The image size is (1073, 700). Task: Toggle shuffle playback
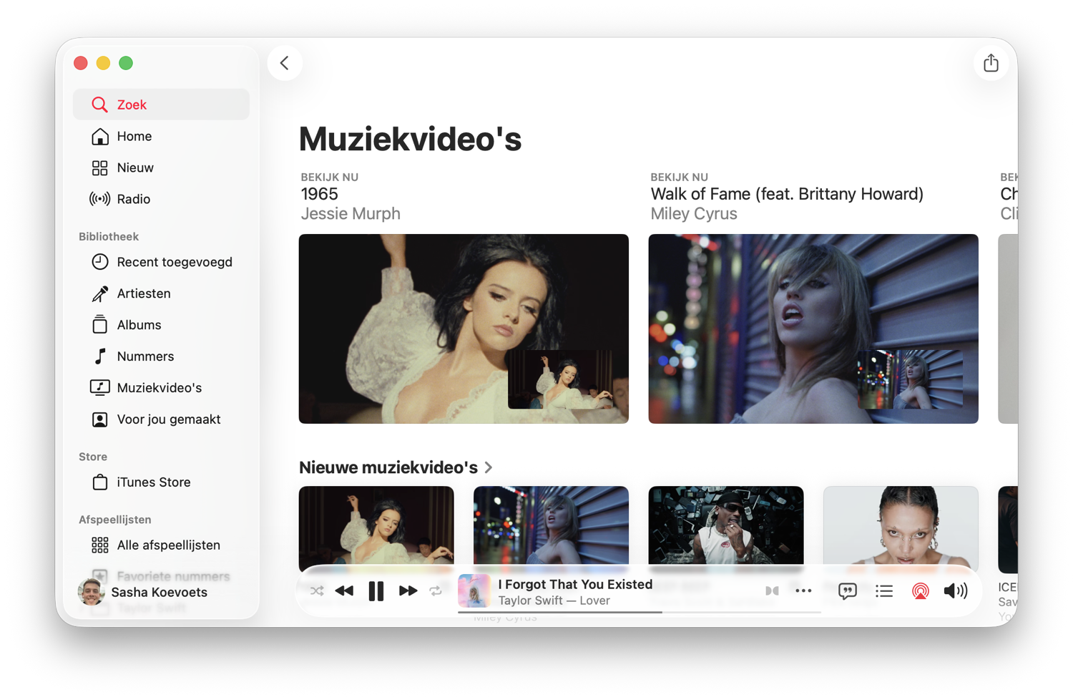317,591
